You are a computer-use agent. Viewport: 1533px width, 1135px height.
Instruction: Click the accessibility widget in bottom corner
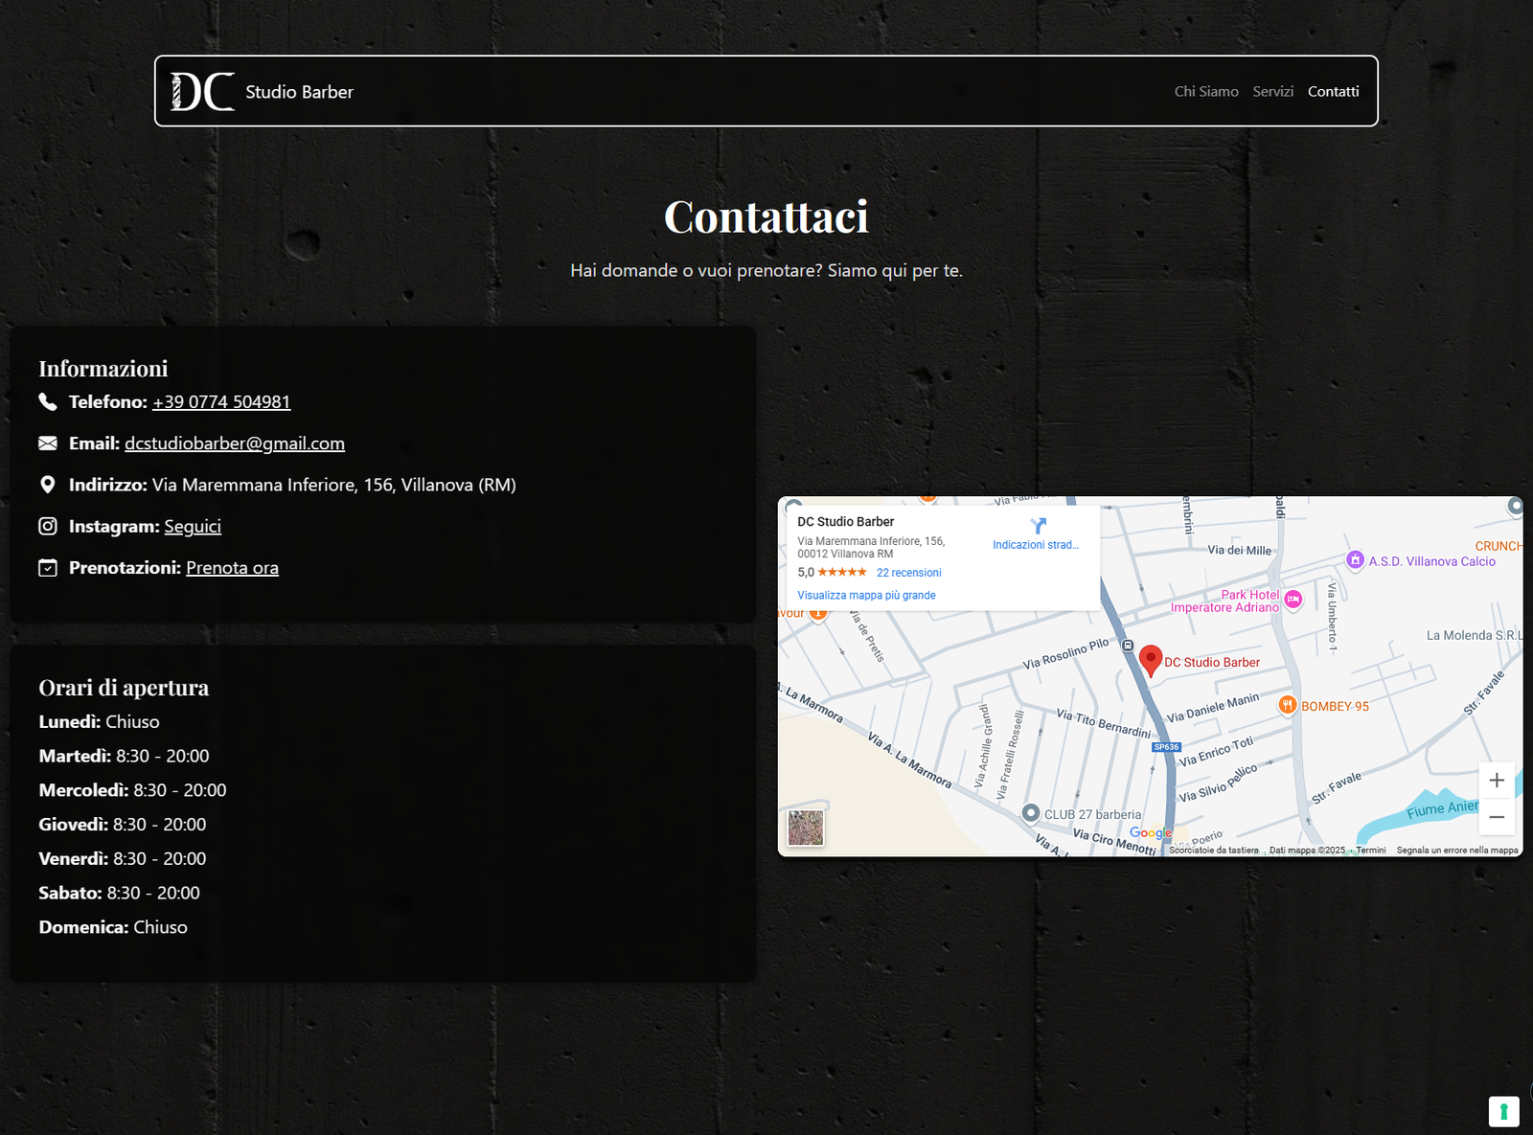pyautogui.click(x=1502, y=1111)
